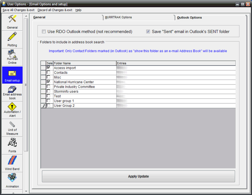The width and height of the screenshot is (252, 195).
Task: Open the General settings sidebar icon
Action: click(x=12, y=21)
